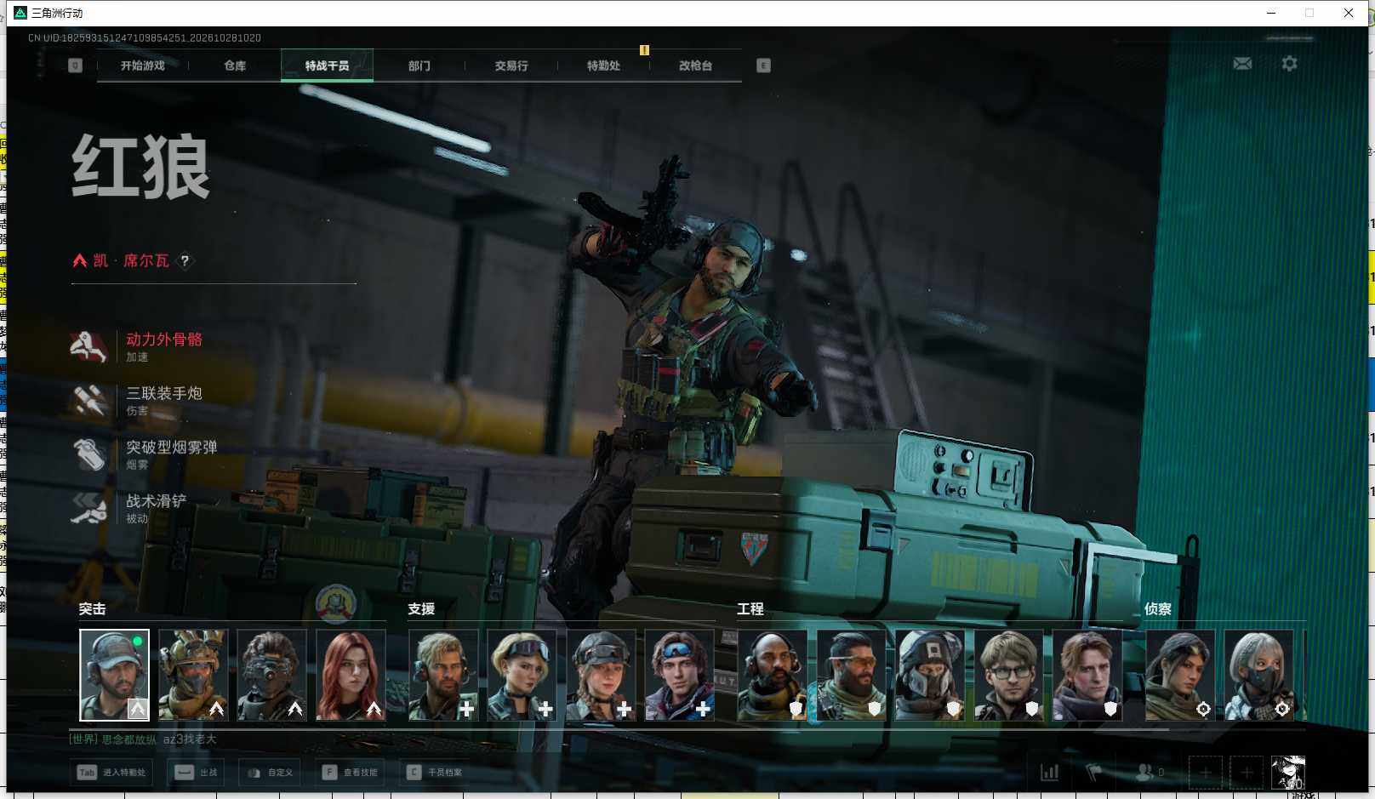Open the 改枪台 tab
Viewport: 1375px width, 799px height.
coord(695,66)
